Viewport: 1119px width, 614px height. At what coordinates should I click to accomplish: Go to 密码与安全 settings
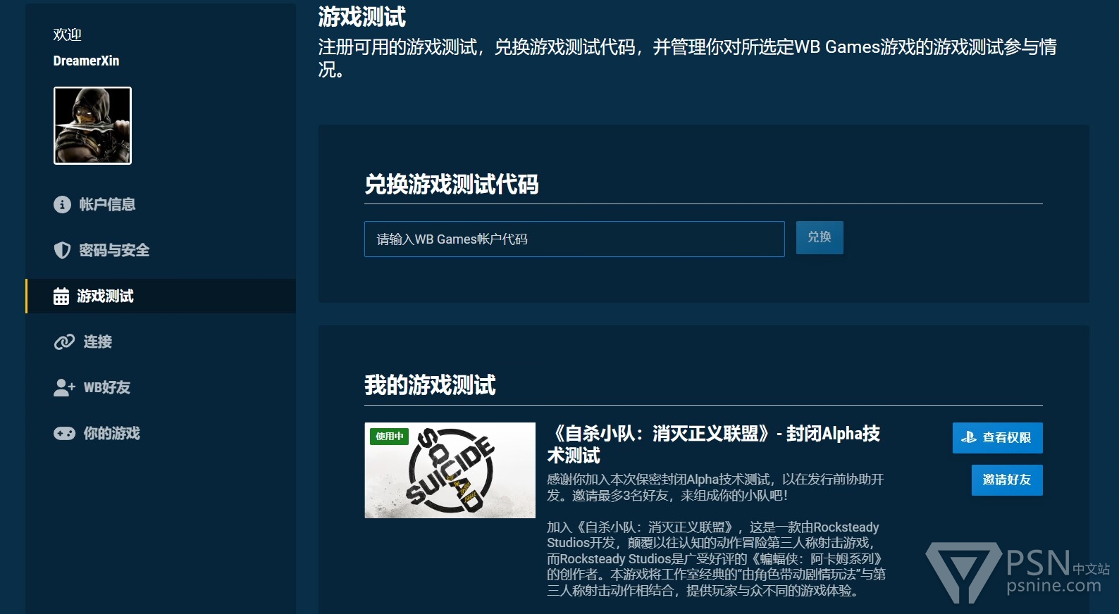[x=161, y=250]
